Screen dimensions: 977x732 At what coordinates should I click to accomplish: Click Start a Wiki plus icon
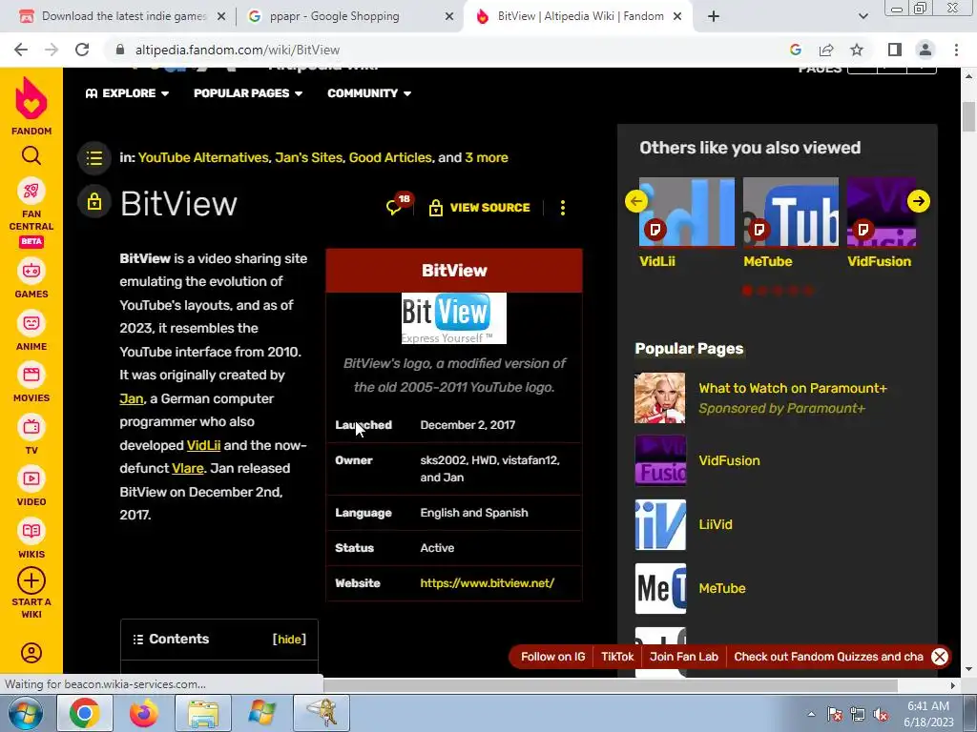tap(31, 580)
